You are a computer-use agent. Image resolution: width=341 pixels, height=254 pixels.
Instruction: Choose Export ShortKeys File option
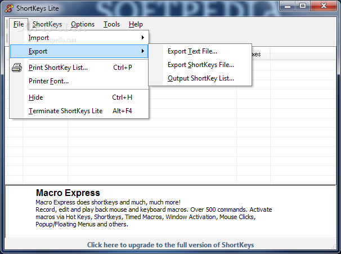[200, 65]
